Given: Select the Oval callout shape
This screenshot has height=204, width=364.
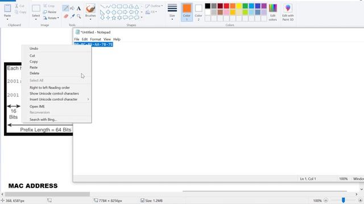Looking at the screenshot, I should 131,18.
